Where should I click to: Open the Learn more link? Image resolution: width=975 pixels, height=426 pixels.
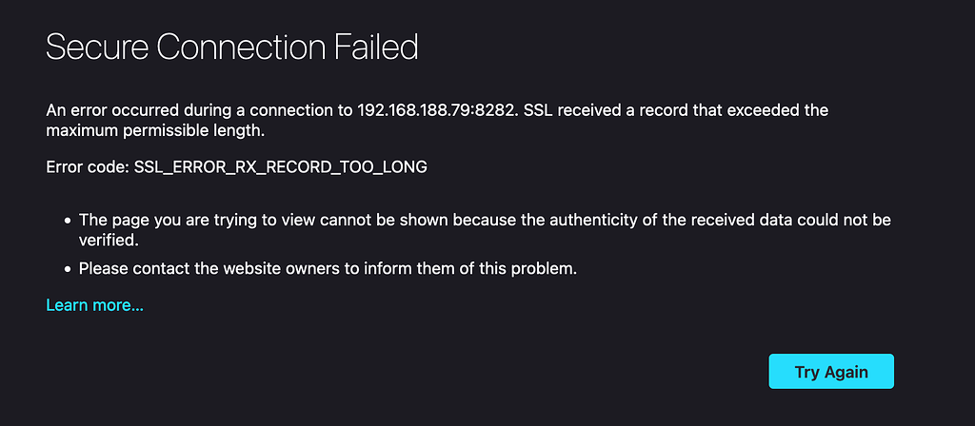[94, 305]
